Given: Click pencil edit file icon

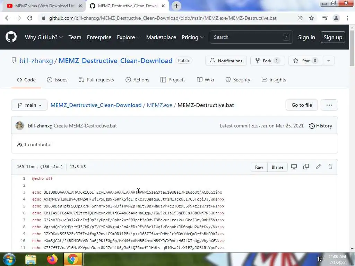Looking at the screenshot, I should [x=318, y=167].
